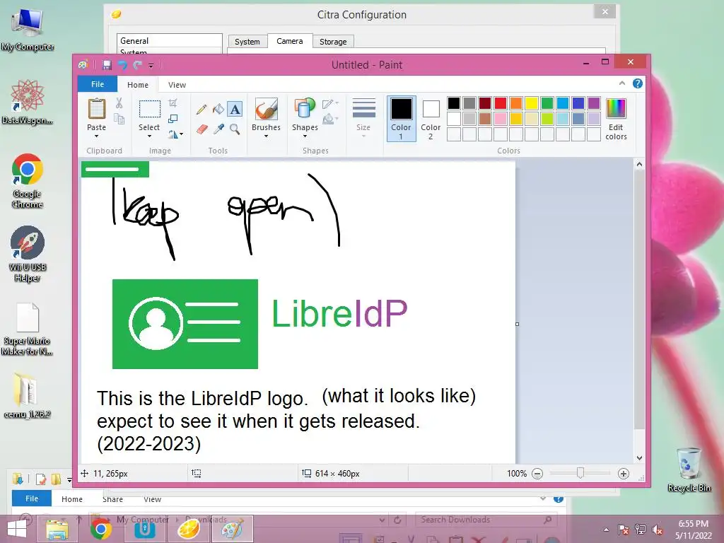724x543 pixels.
Task: Click the Crop icon in Image group
Action: (x=173, y=103)
